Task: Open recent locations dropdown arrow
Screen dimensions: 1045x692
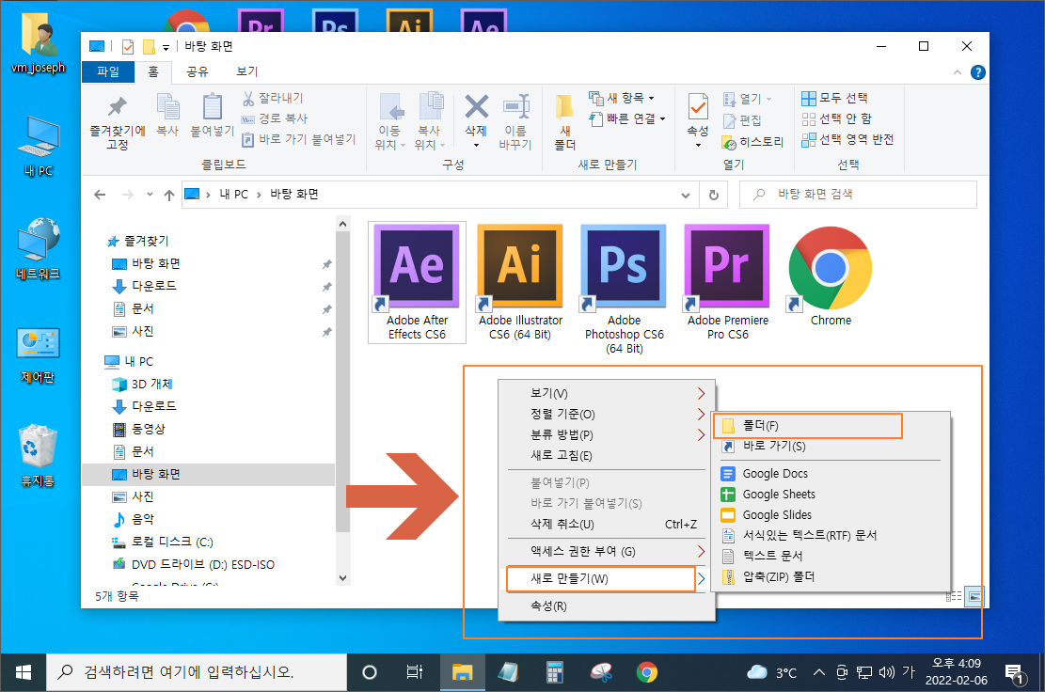Action: 150,195
